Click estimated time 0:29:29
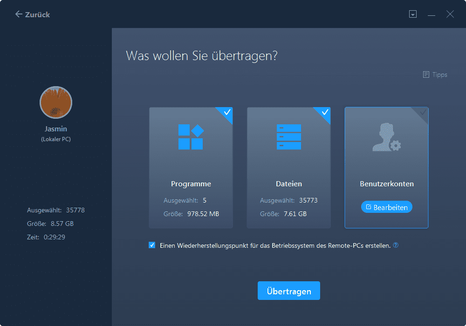Screen dimensions: 466x326 coord(55,237)
